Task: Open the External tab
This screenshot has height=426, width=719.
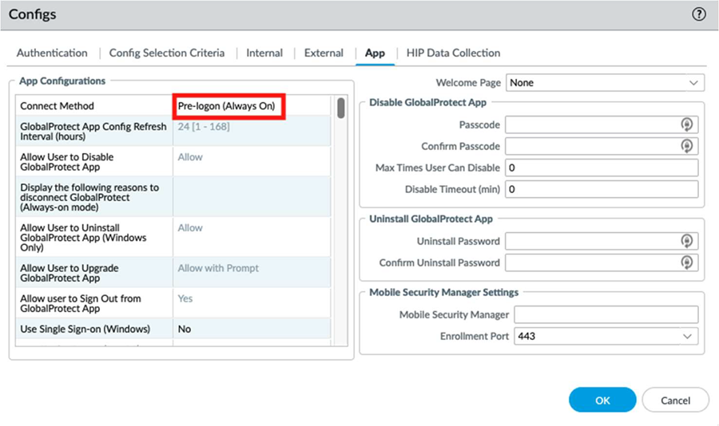Action: (x=324, y=53)
